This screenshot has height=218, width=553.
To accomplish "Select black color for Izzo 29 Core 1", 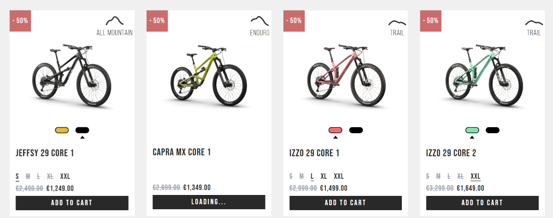I will point(356,130).
